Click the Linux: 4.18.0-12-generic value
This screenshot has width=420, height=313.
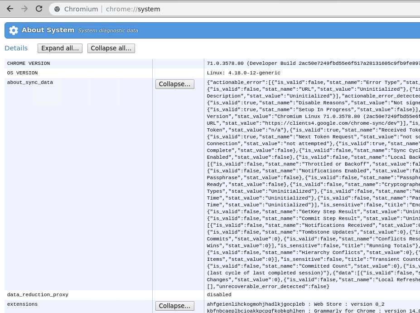tap(243, 73)
